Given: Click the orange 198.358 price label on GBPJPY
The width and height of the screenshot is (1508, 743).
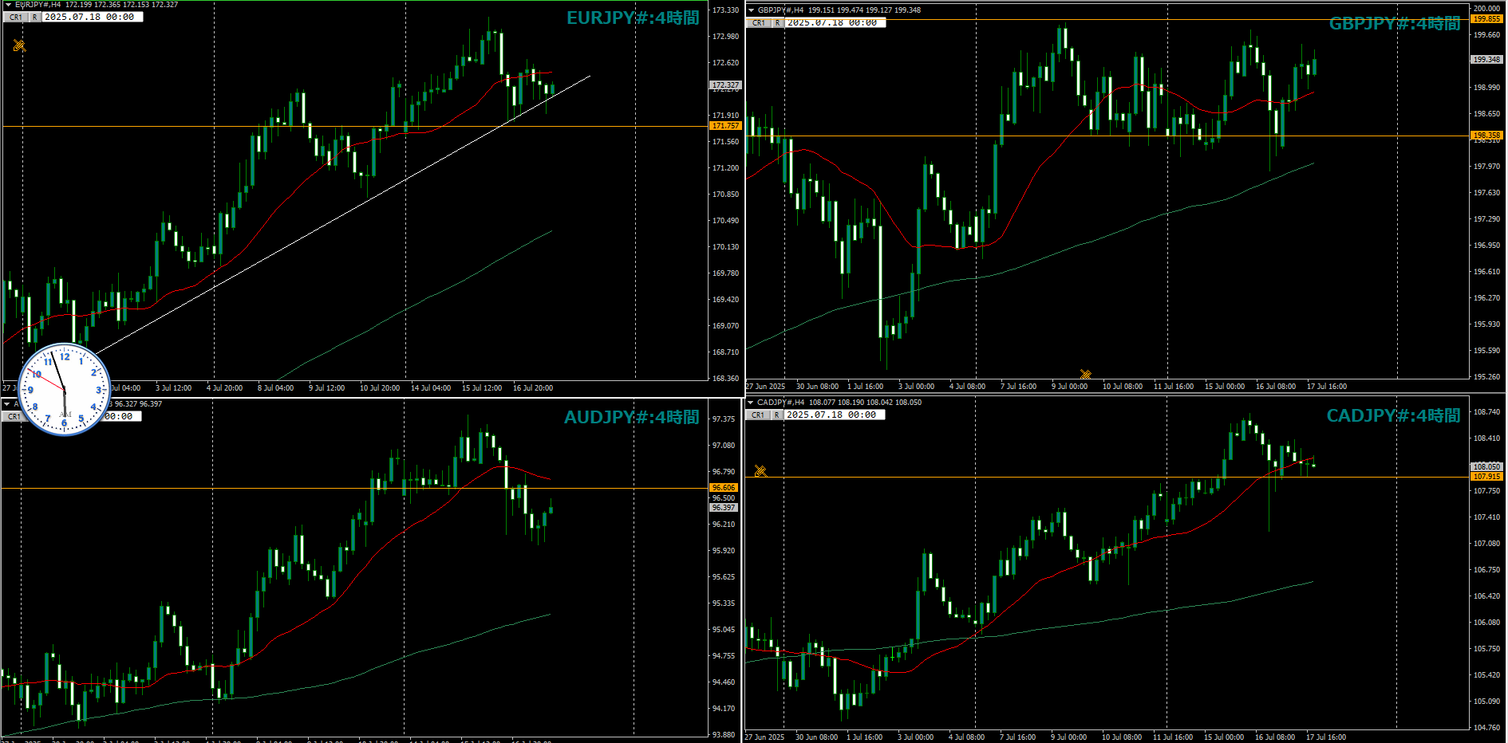Looking at the screenshot, I should pos(1486,136).
